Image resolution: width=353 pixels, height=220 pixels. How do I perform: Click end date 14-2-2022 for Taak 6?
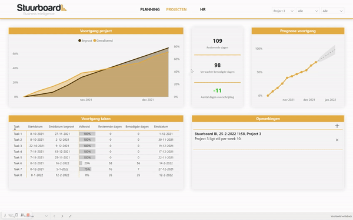point(166,163)
